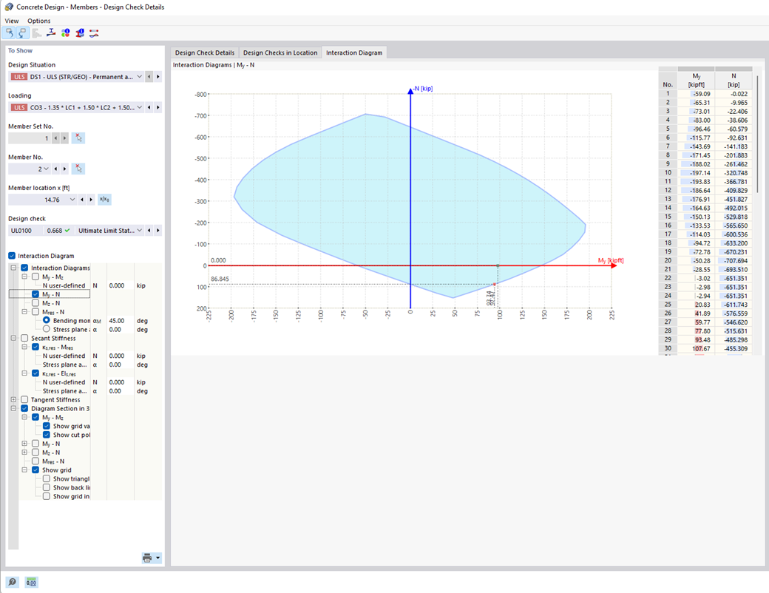Open the settings tool with T-shaped icon

pos(50,33)
